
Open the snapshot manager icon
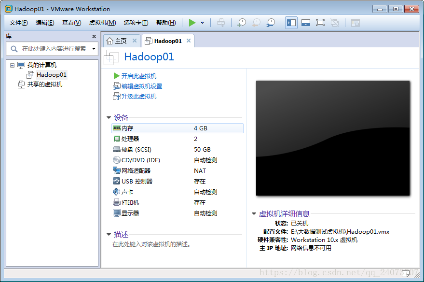point(271,23)
